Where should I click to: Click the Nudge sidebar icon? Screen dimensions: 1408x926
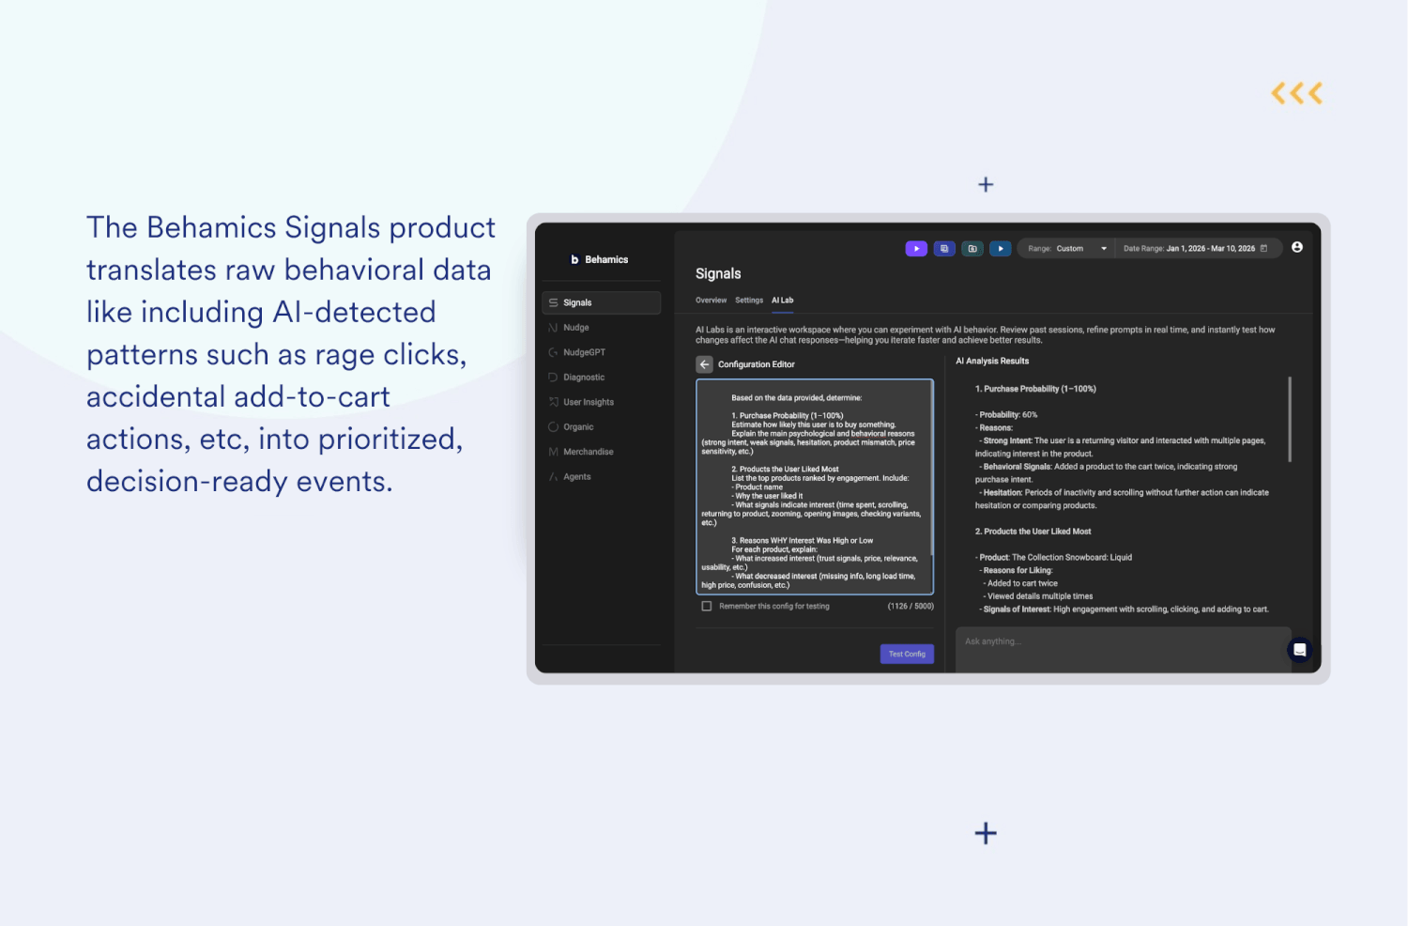[x=554, y=328]
